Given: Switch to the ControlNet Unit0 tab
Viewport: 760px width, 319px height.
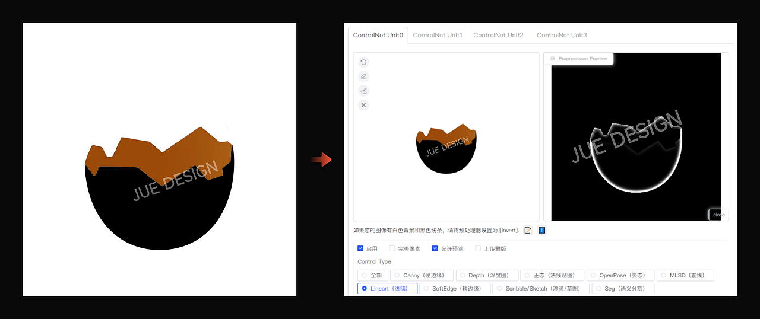Looking at the screenshot, I should click(x=378, y=35).
